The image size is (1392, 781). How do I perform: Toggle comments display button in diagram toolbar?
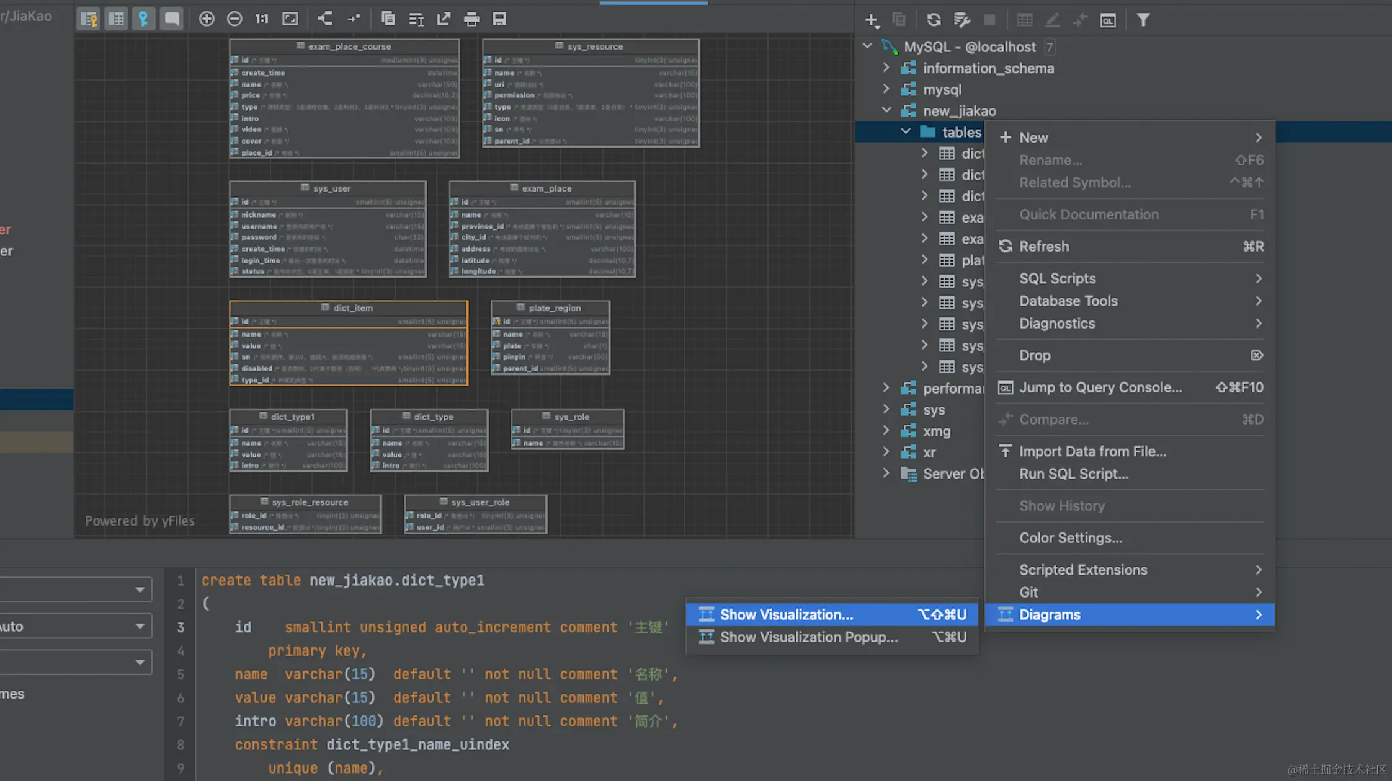point(171,19)
